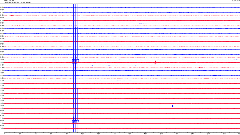Click the 12m tick on the time axis
Image resolution: width=240 pixels, height=135 pixels.
(98, 134)
